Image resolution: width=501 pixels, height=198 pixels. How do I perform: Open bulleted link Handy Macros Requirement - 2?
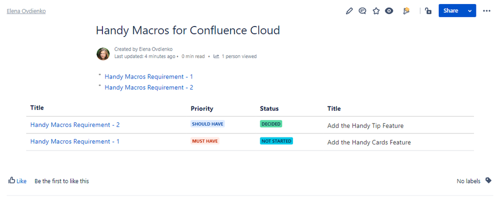pyautogui.click(x=149, y=87)
